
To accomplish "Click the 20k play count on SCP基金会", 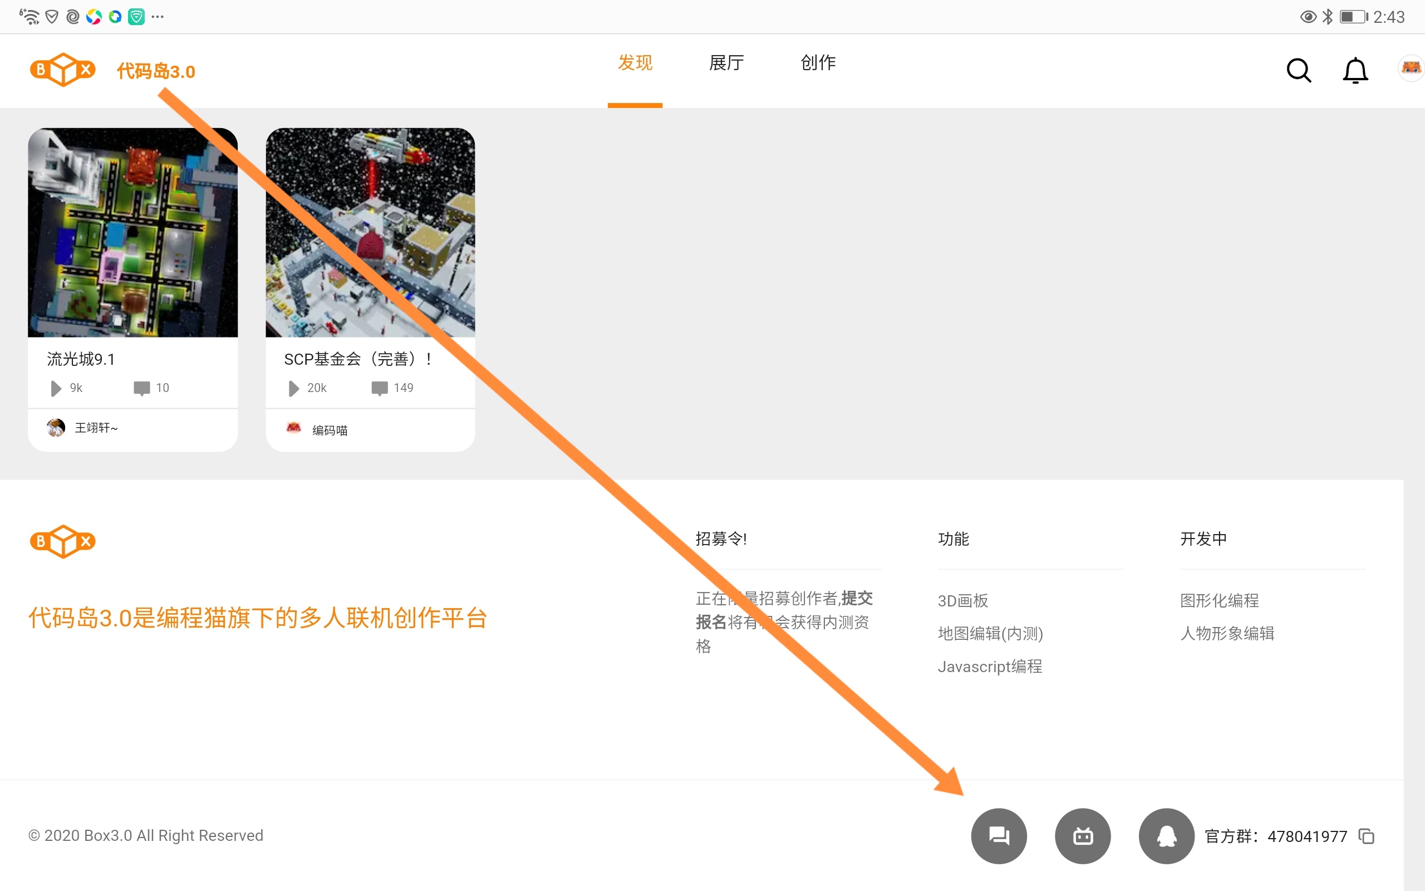I will 317,388.
